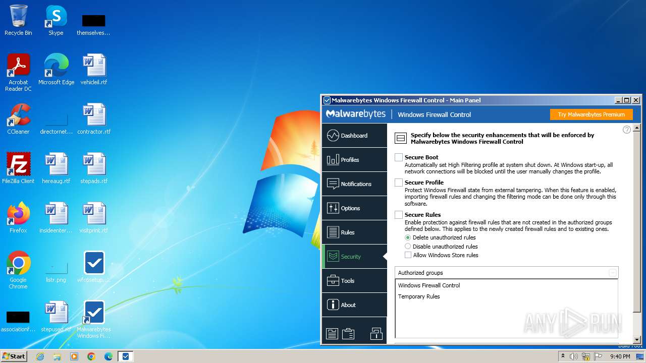The height and width of the screenshot is (363, 646).
Task: Select Google Chrome desktop shortcut
Action: point(18,271)
